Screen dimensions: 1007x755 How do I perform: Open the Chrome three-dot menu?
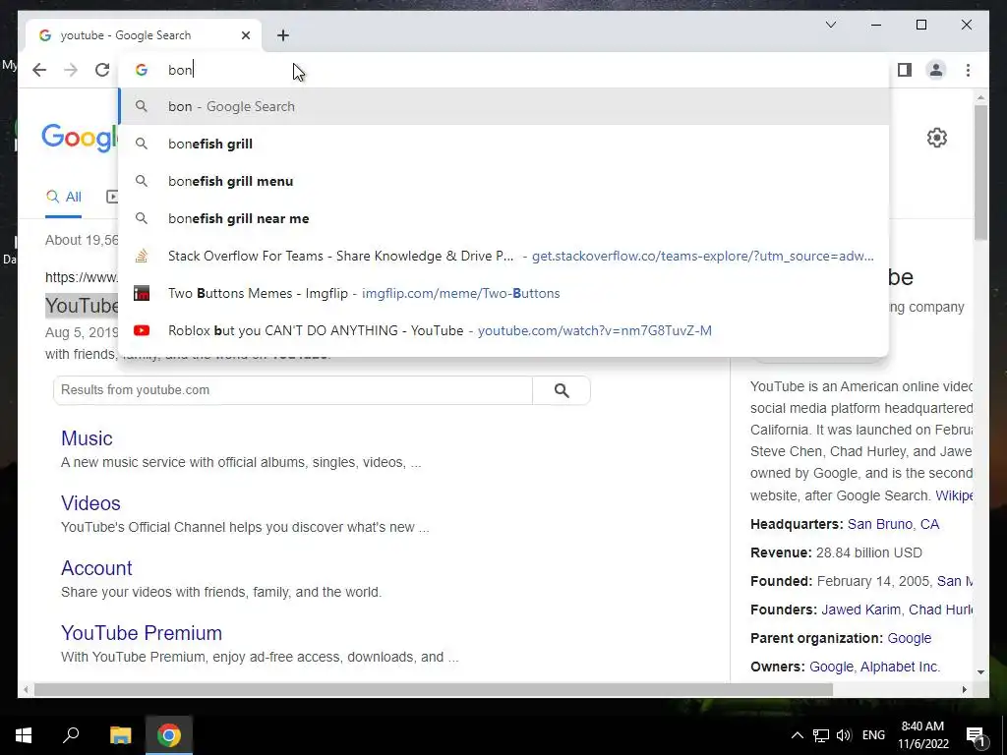(968, 70)
